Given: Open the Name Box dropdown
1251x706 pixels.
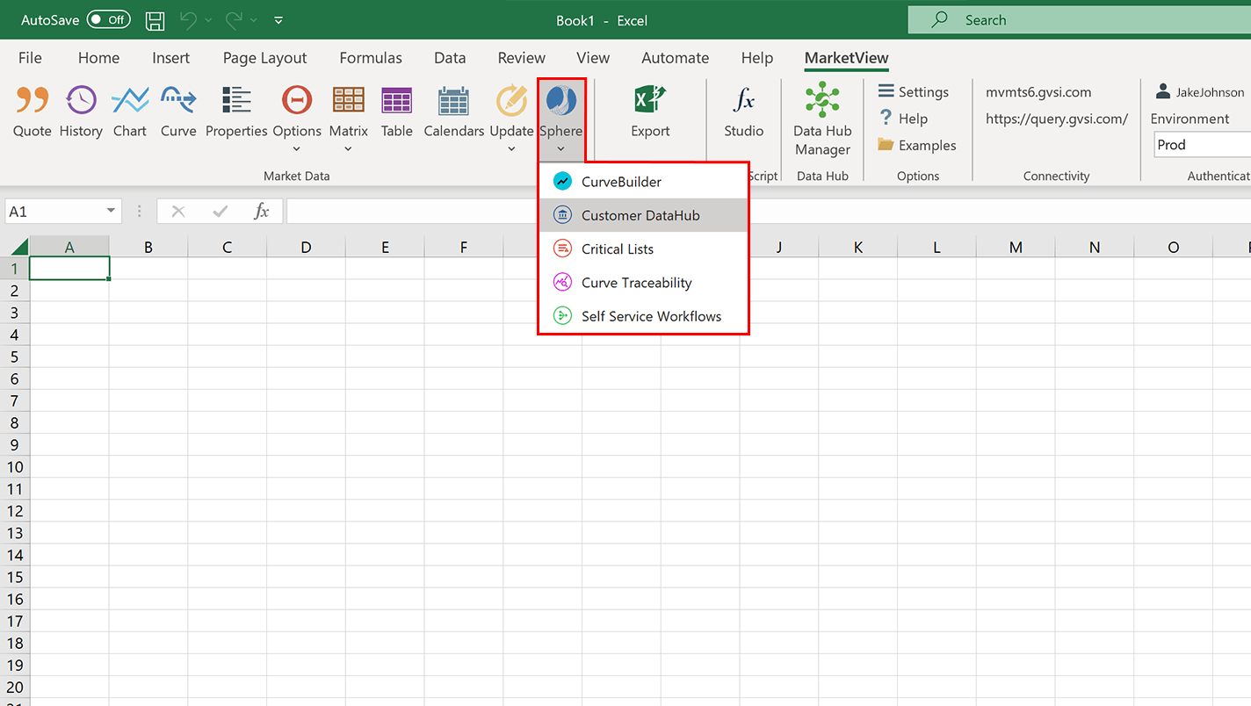Looking at the screenshot, I should (111, 211).
